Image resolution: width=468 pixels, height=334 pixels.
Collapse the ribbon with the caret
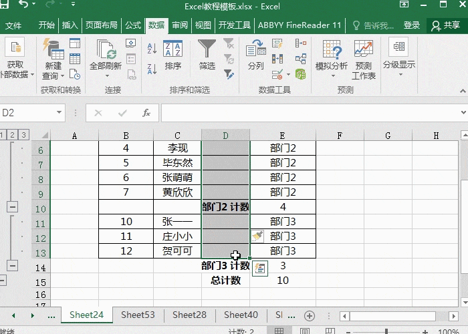click(463, 91)
